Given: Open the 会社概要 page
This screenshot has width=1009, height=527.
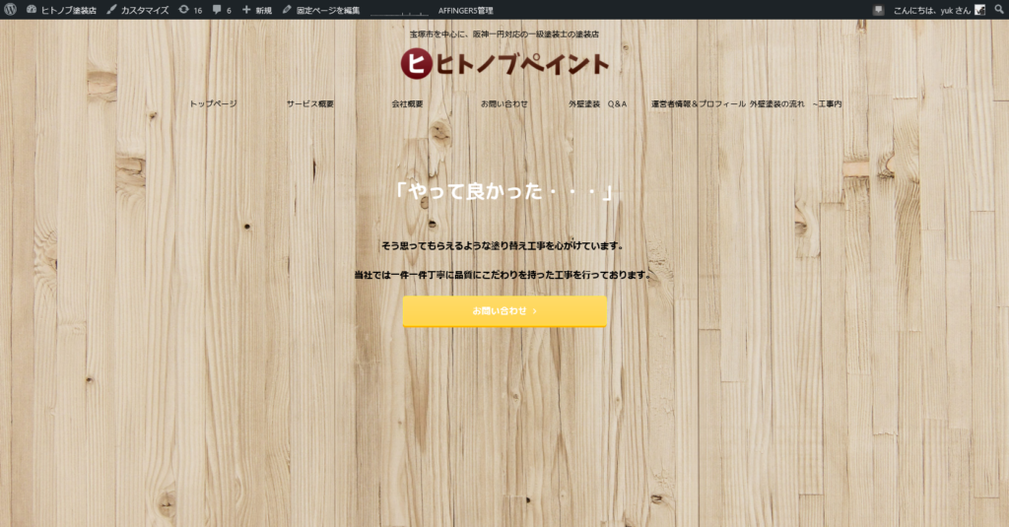Looking at the screenshot, I should (x=407, y=103).
